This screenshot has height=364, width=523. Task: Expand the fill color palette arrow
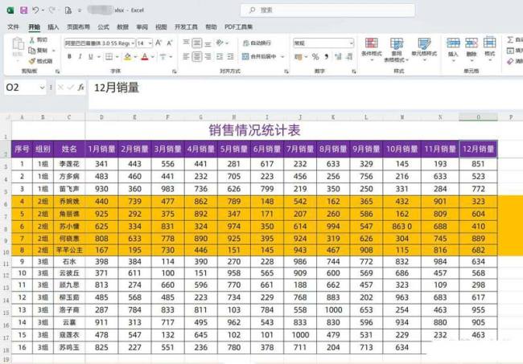[135, 57]
